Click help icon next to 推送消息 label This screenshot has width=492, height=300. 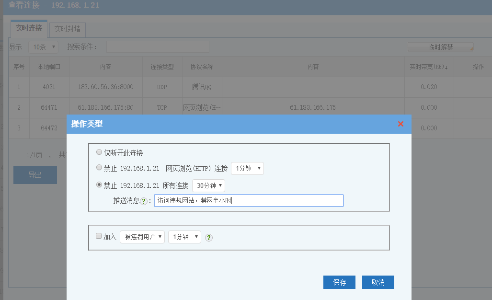point(143,201)
